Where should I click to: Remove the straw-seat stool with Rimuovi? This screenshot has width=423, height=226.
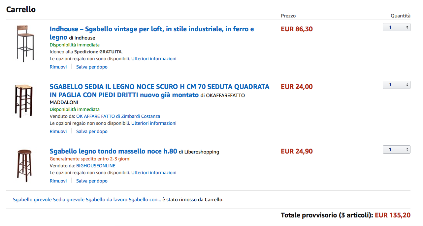(58, 131)
